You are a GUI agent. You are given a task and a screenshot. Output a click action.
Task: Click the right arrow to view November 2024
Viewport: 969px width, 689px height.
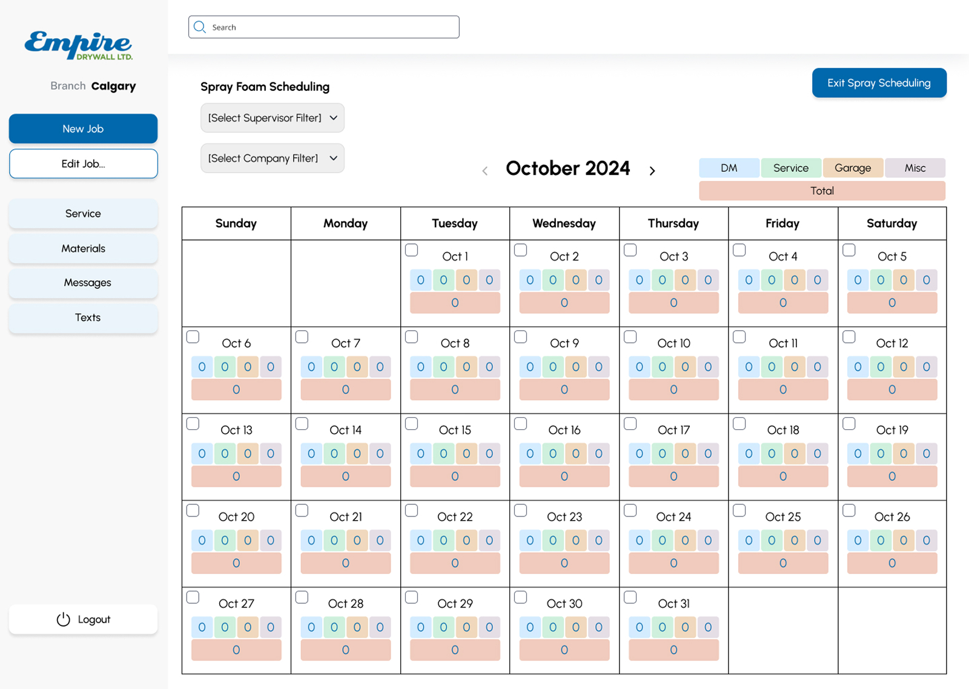coord(652,171)
